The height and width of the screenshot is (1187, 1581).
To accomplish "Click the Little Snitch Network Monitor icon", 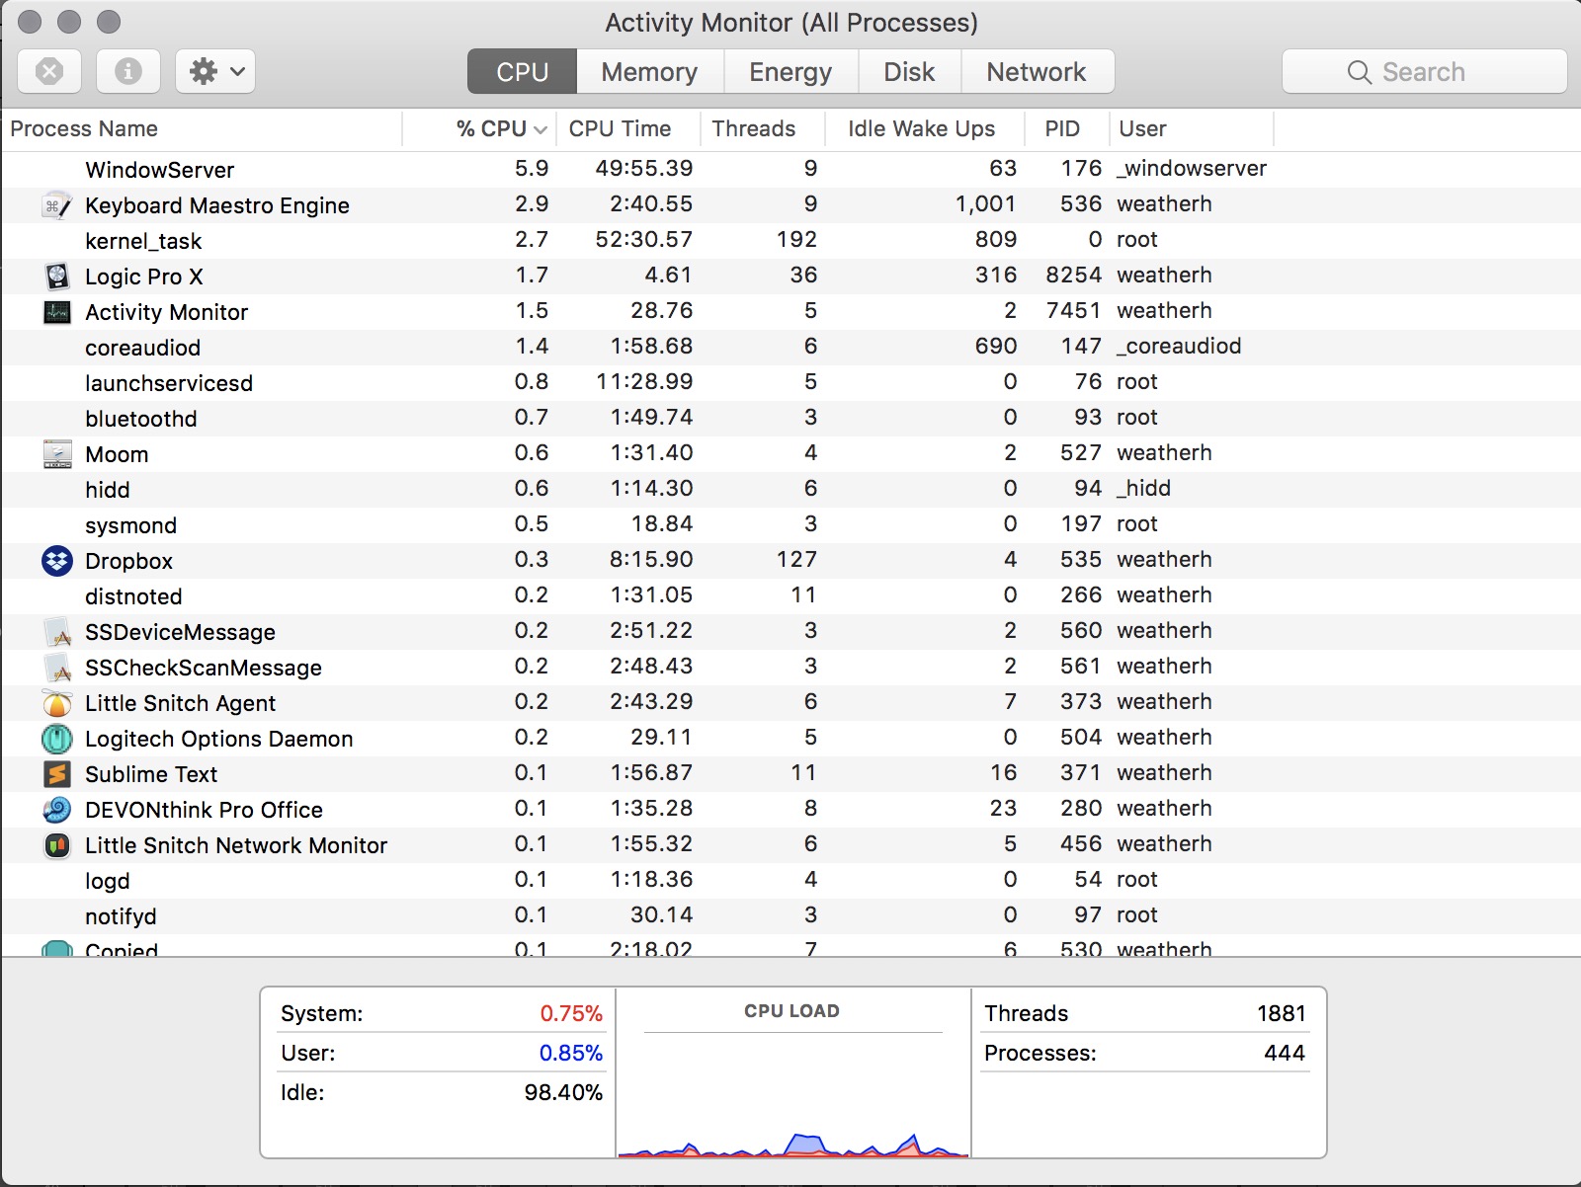I will click(57, 845).
